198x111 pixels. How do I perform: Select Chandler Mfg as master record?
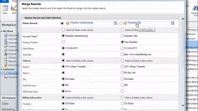[121, 23]
